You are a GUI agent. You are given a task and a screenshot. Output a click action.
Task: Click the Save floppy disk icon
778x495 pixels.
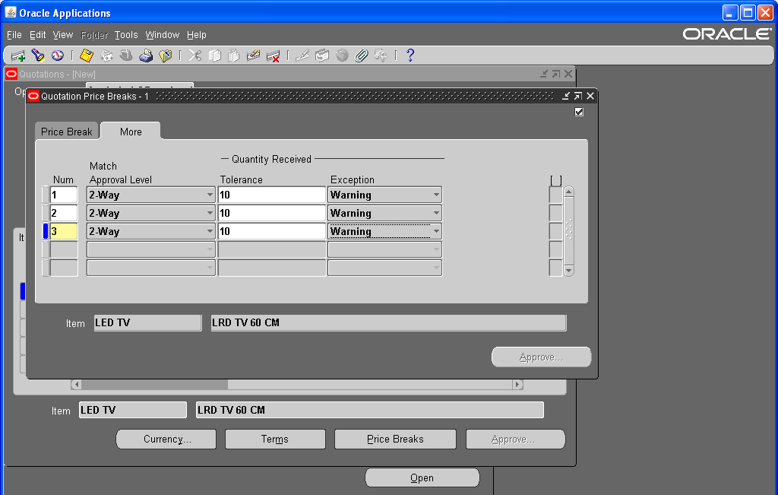[87, 56]
